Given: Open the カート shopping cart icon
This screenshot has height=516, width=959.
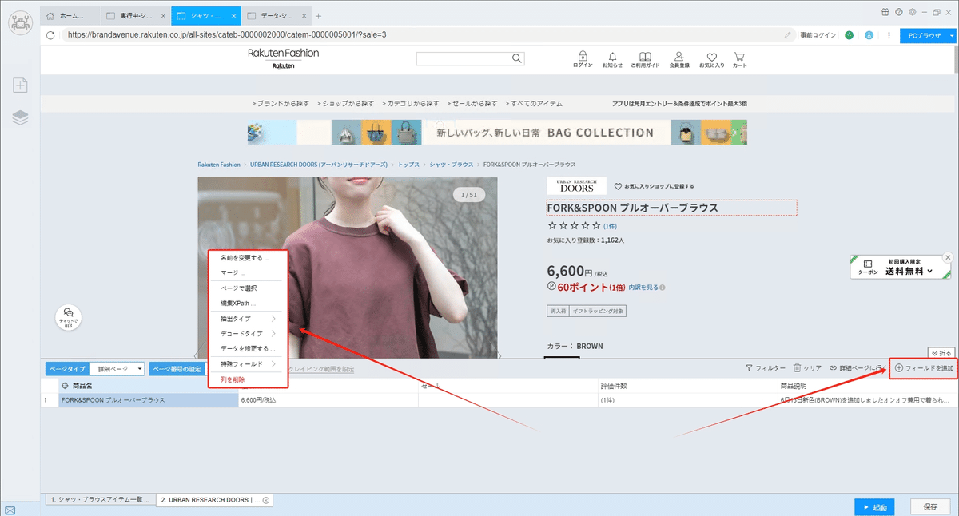Looking at the screenshot, I should point(739,60).
